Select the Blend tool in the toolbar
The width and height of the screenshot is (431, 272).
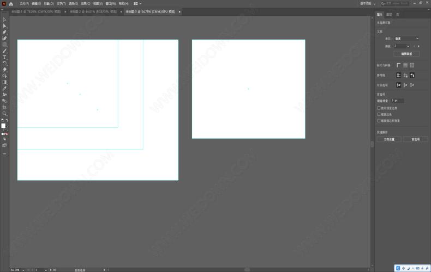[4, 101]
